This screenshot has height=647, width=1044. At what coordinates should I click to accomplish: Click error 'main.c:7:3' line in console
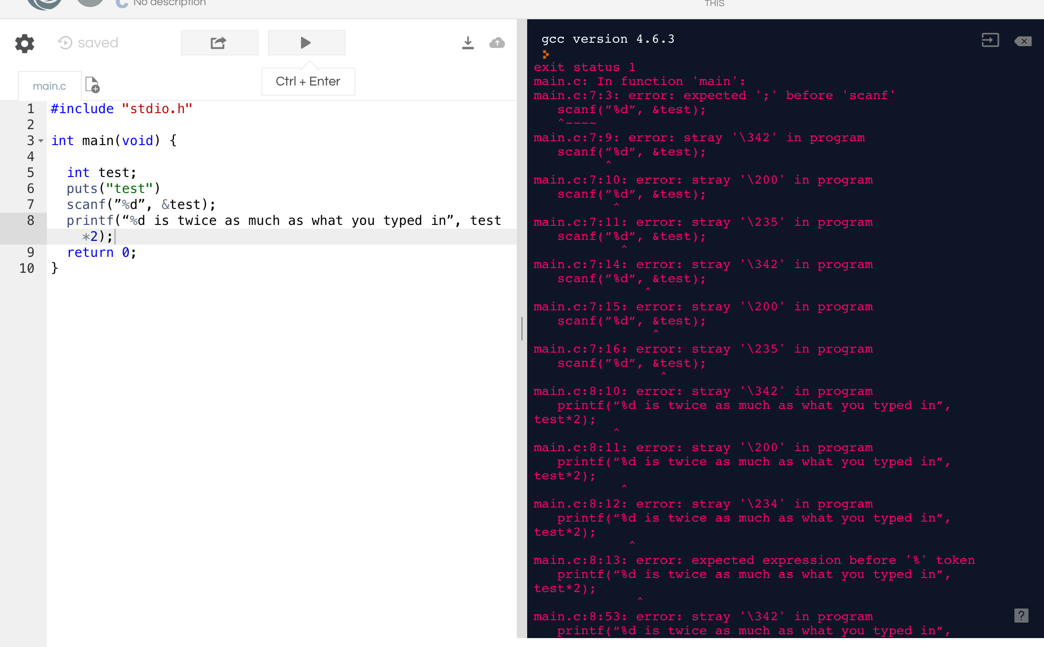714,95
